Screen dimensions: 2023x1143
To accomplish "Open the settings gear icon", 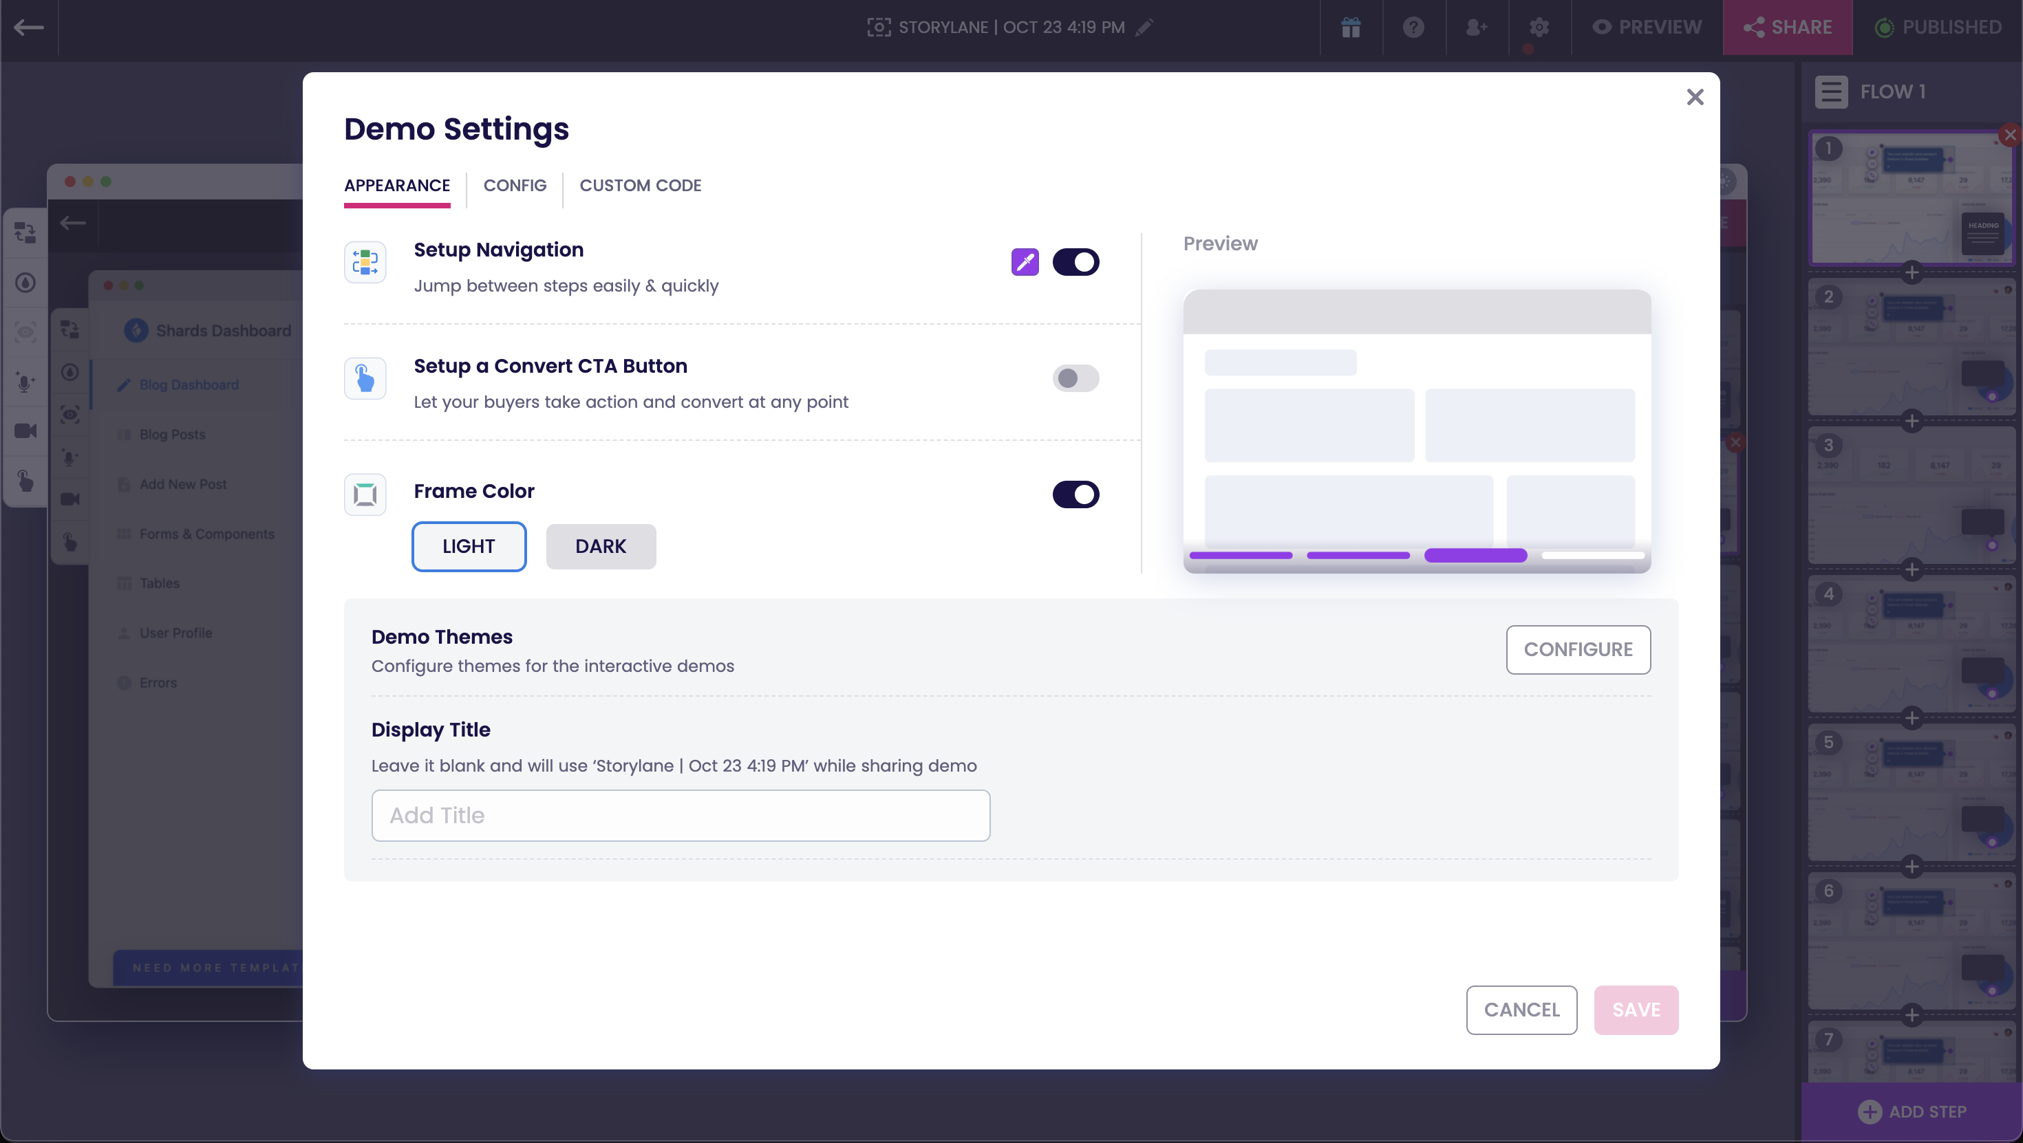I will pos(1539,28).
